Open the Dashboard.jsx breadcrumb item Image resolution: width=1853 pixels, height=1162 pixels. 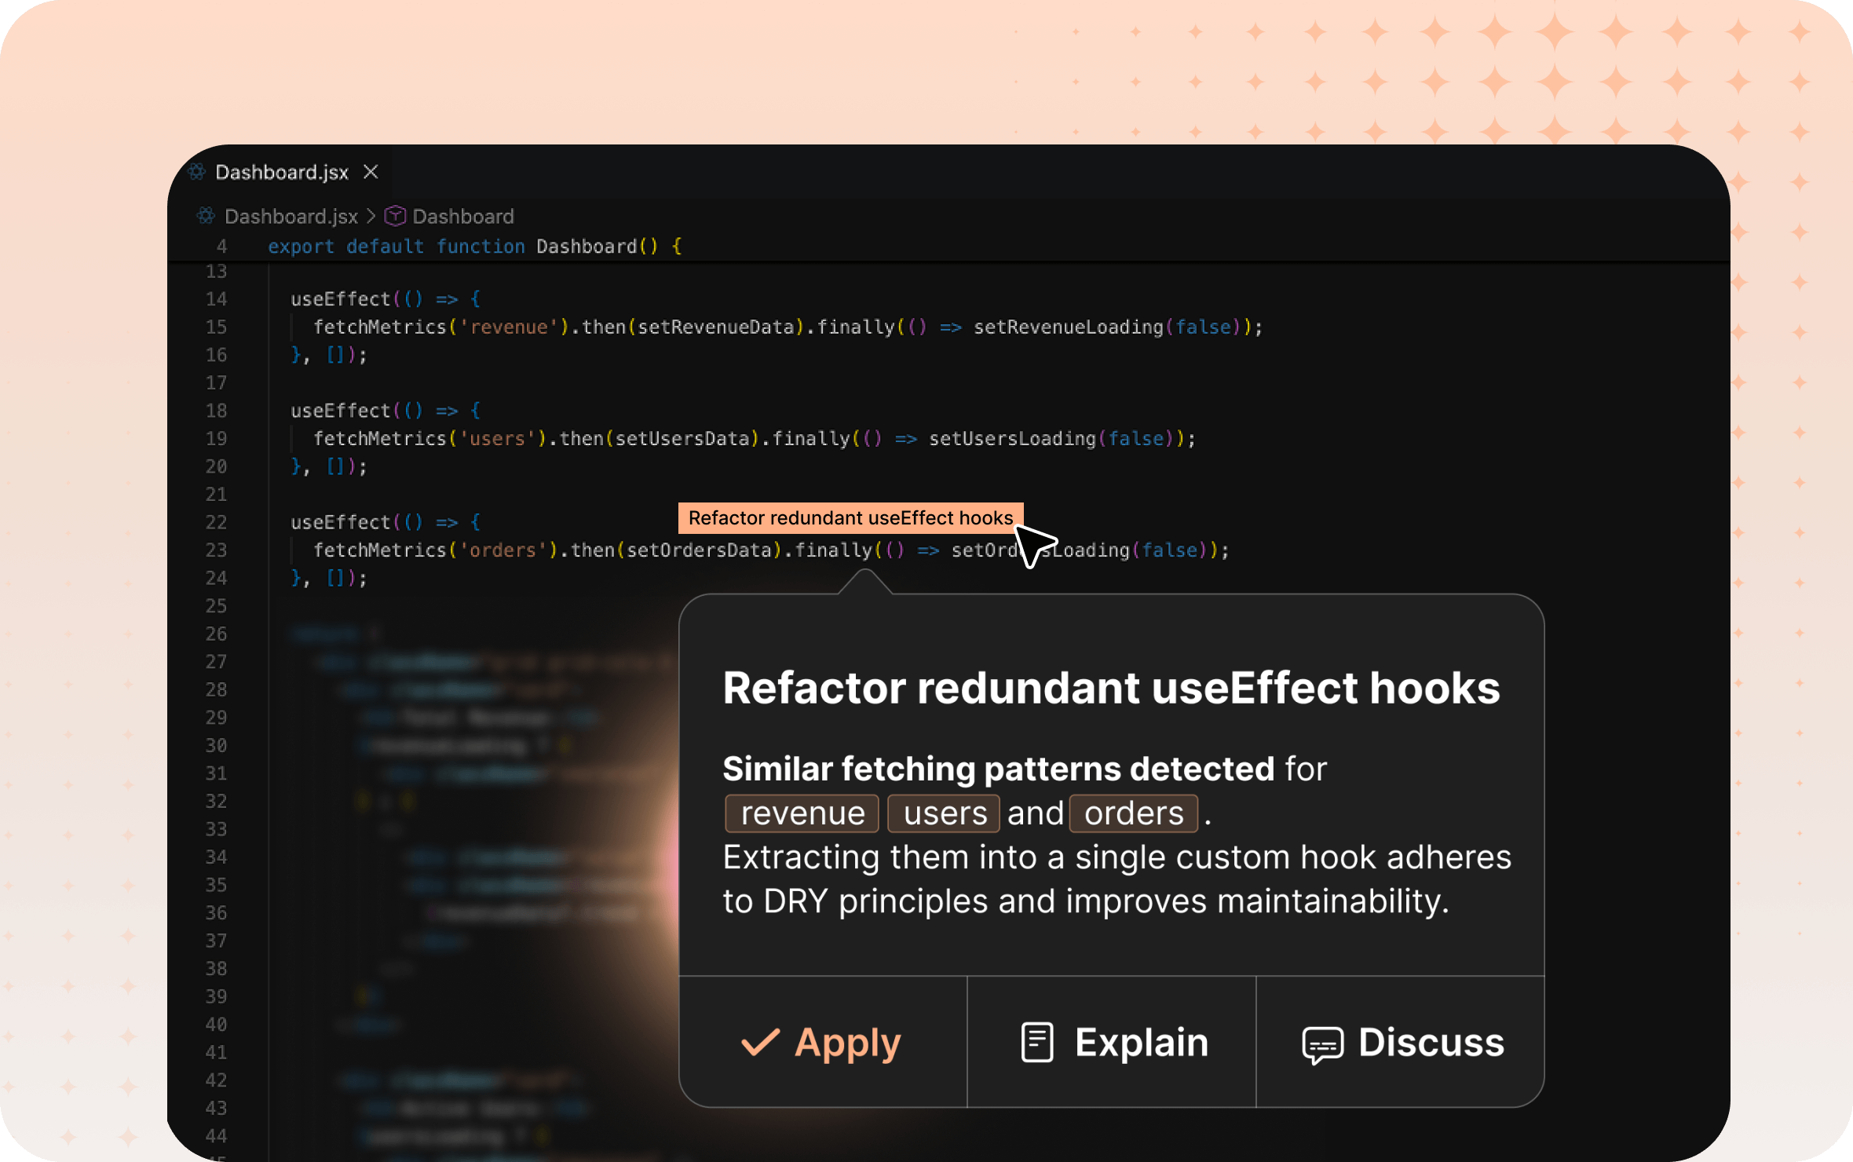[x=291, y=216]
